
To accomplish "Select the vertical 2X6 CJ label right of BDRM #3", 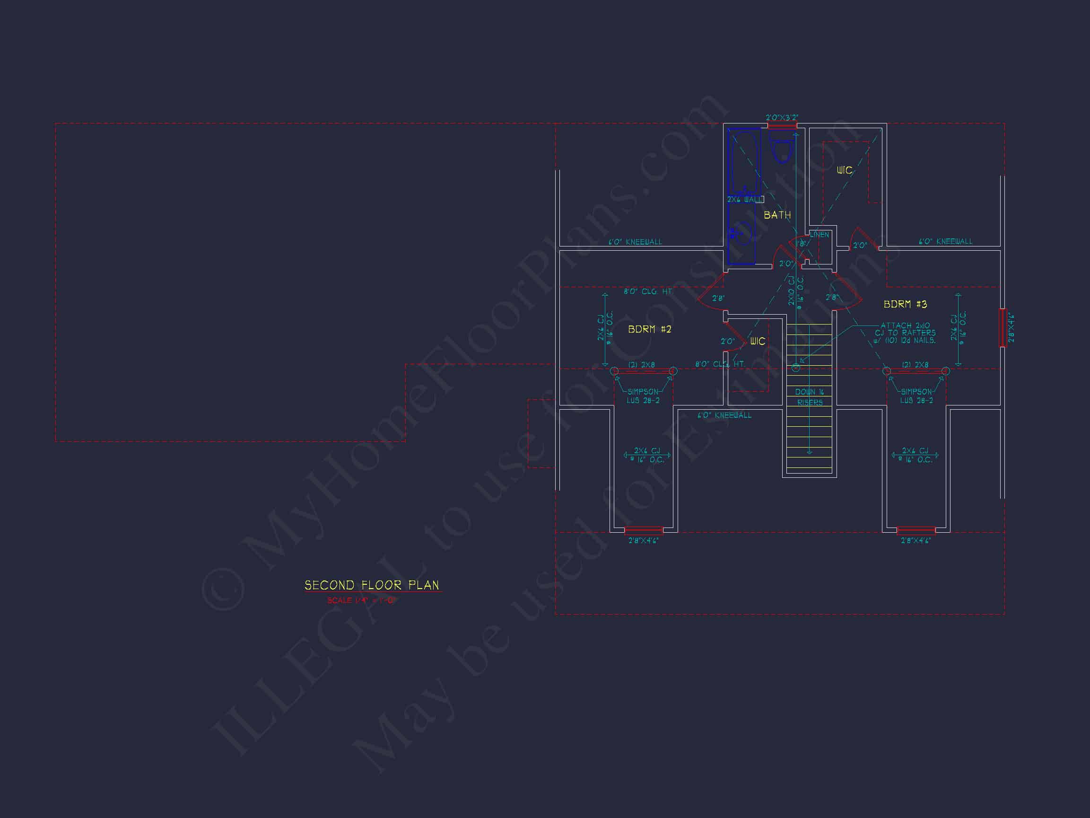I will (958, 328).
